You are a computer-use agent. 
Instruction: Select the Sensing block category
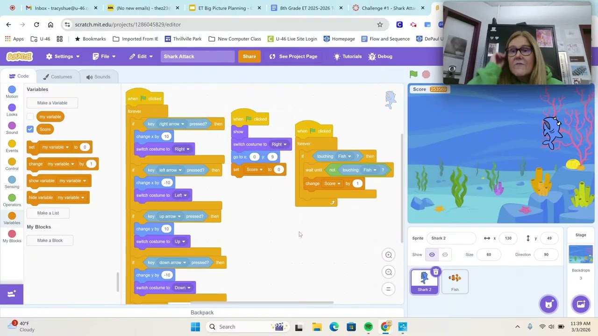tap(12, 183)
